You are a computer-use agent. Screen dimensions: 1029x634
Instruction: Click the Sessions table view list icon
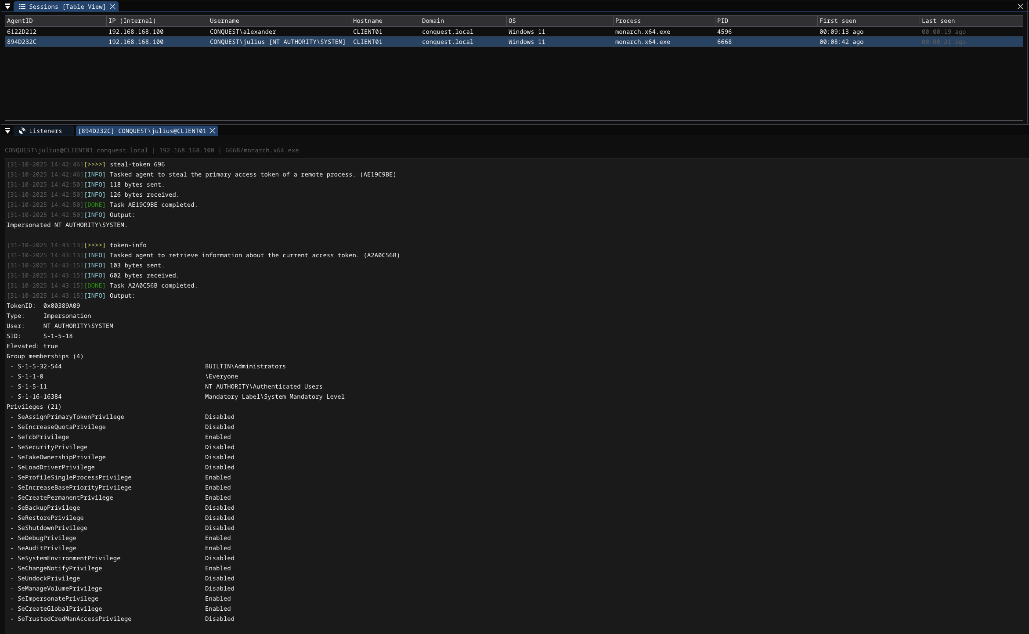(22, 7)
